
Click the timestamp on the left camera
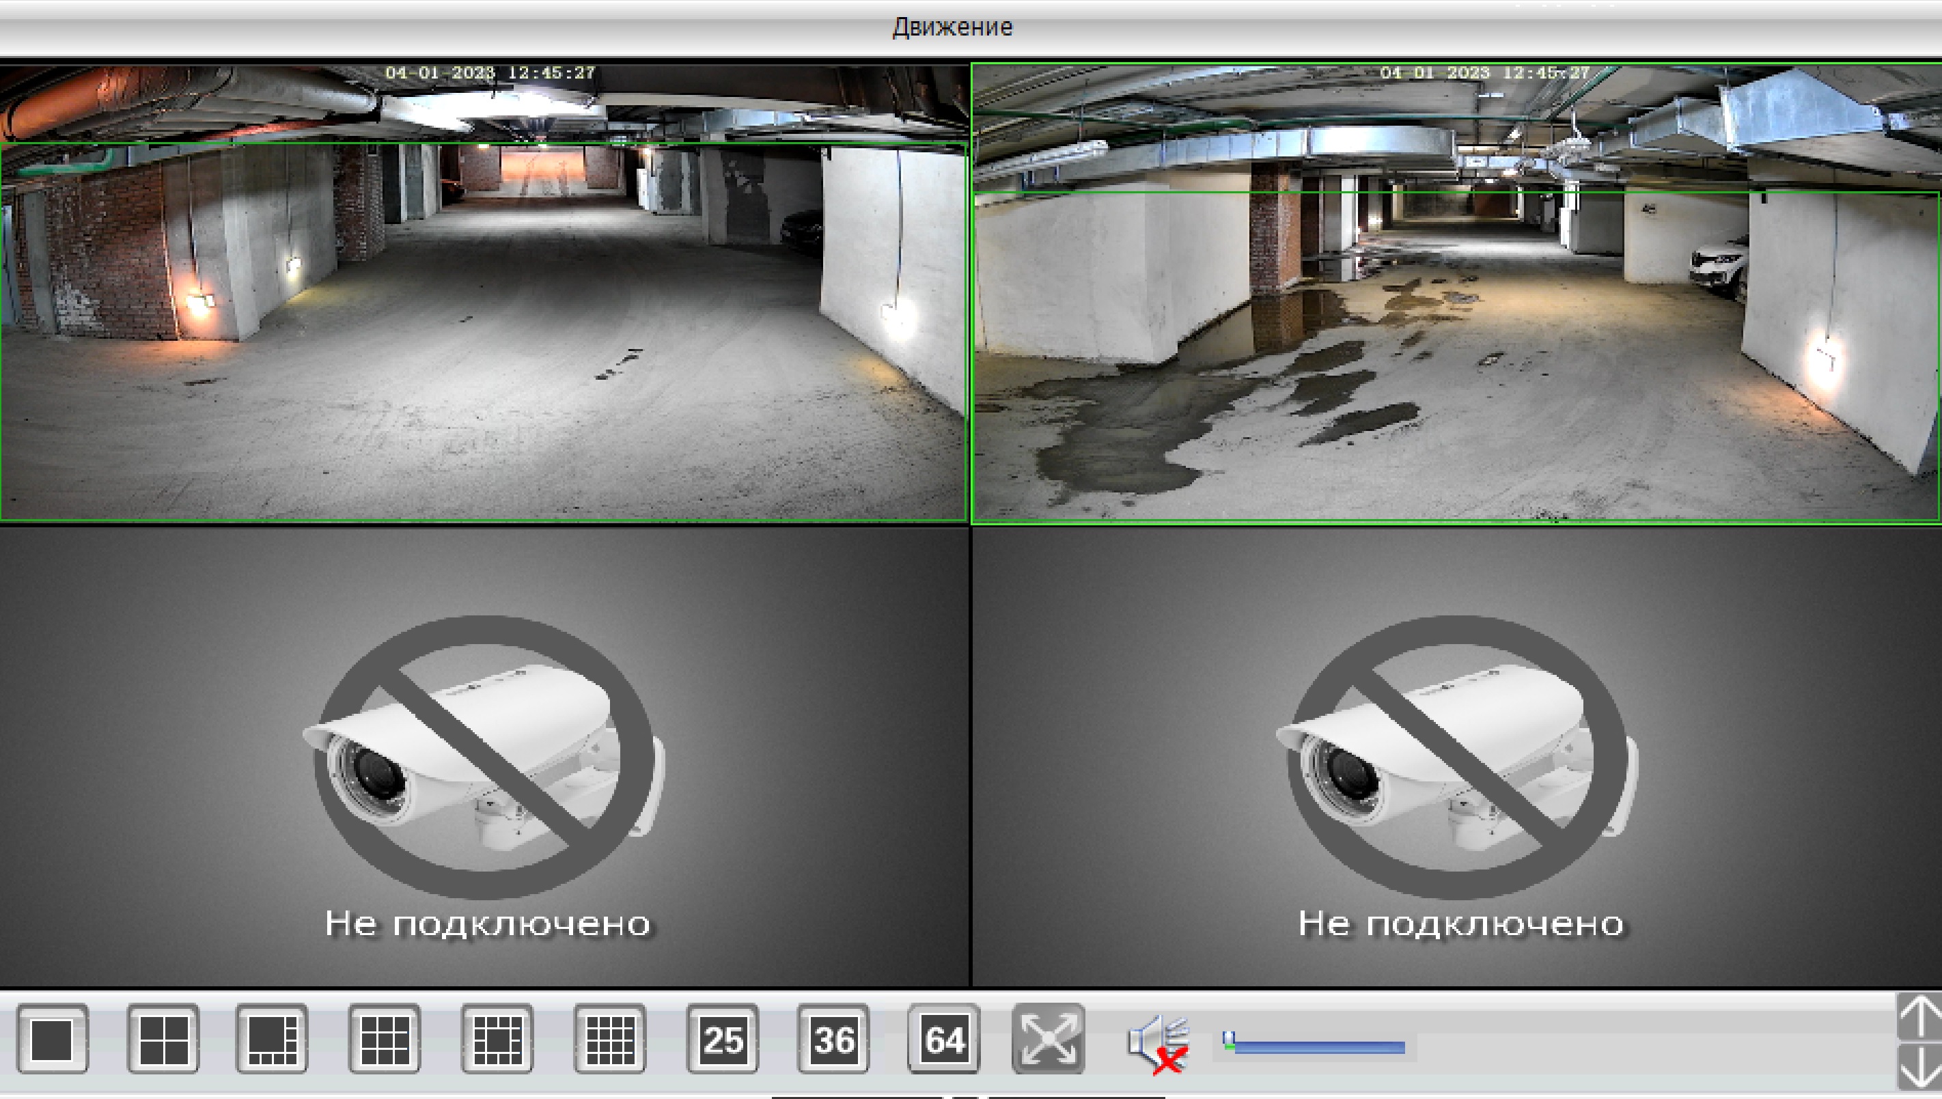pos(490,73)
